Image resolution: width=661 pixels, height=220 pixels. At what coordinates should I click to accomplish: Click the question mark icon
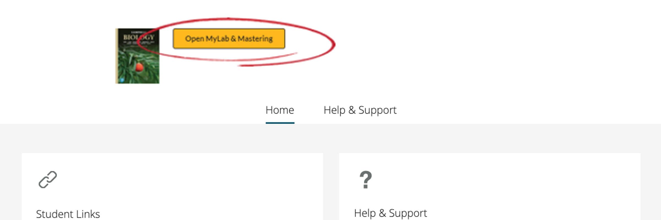(366, 180)
